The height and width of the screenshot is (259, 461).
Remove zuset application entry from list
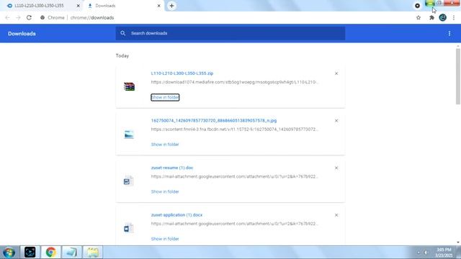[x=336, y=215]
